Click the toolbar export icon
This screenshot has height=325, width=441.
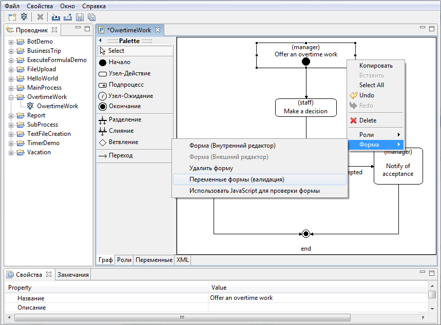pos(68,16)
